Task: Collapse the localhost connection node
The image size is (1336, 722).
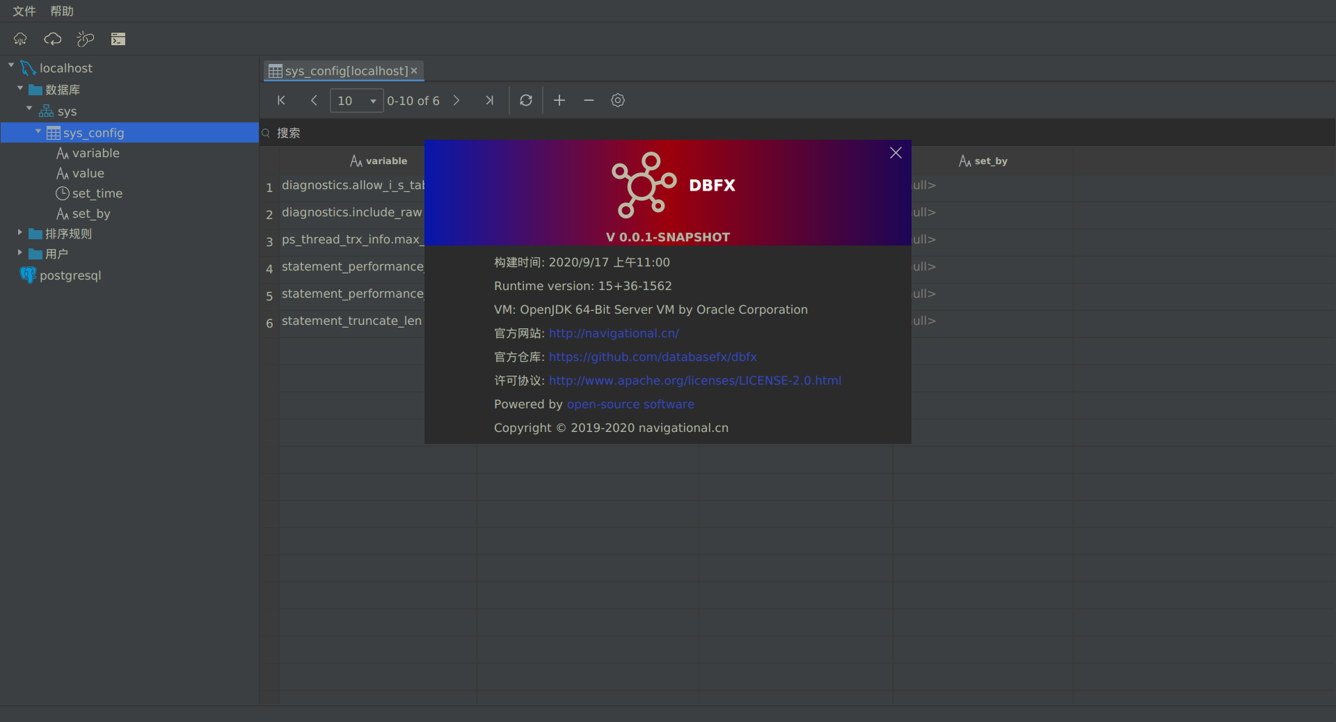Action: pos(11,65)
